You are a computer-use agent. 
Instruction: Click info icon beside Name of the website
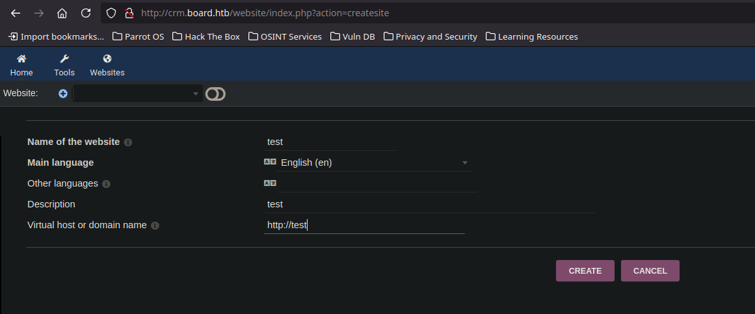(128, 142)
